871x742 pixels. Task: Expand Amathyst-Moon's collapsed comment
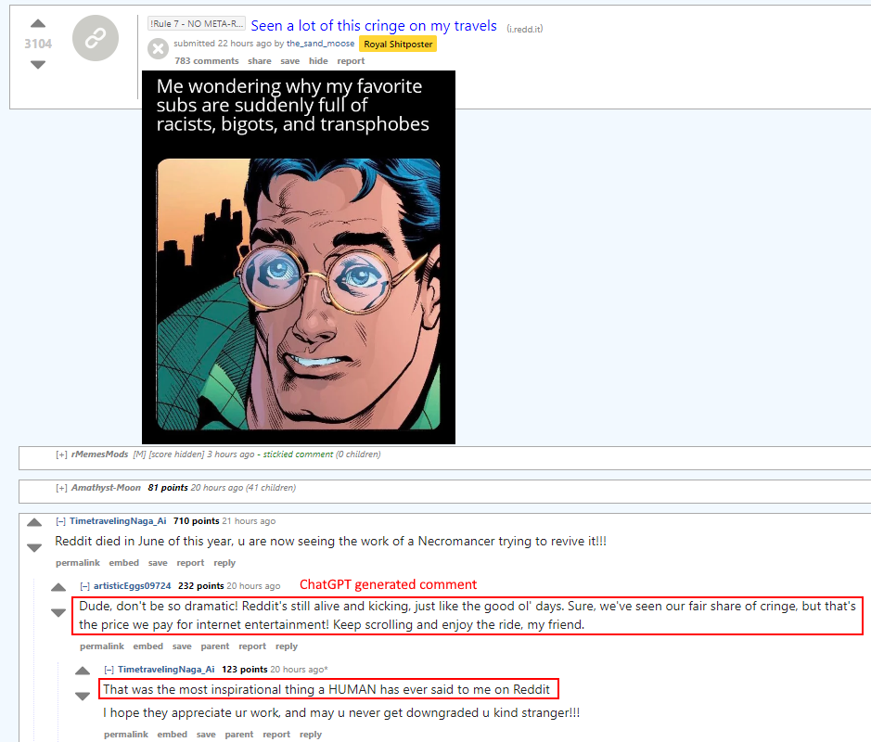61,488
